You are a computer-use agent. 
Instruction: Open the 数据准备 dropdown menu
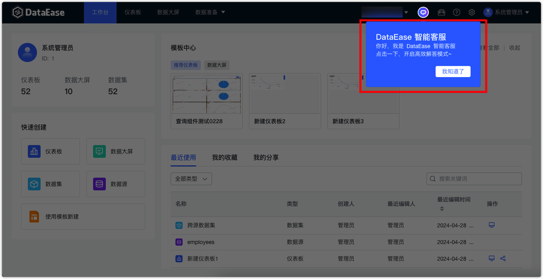pos(209,12)
